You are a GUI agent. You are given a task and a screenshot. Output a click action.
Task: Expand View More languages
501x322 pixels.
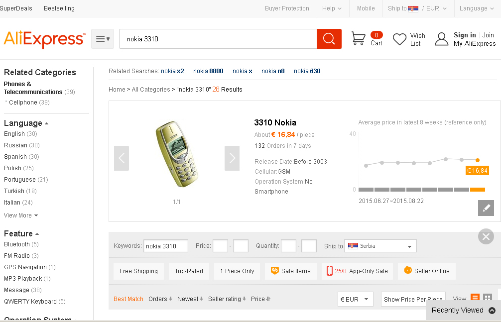(21, 215)
